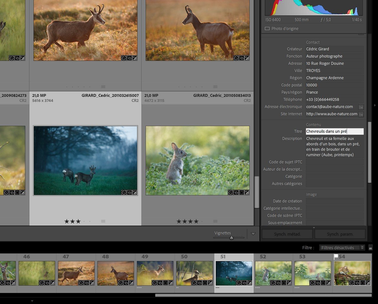Click the white flag on filmstrip photo 54
Screen dimensions: 378x304
[x=336, y=256]
